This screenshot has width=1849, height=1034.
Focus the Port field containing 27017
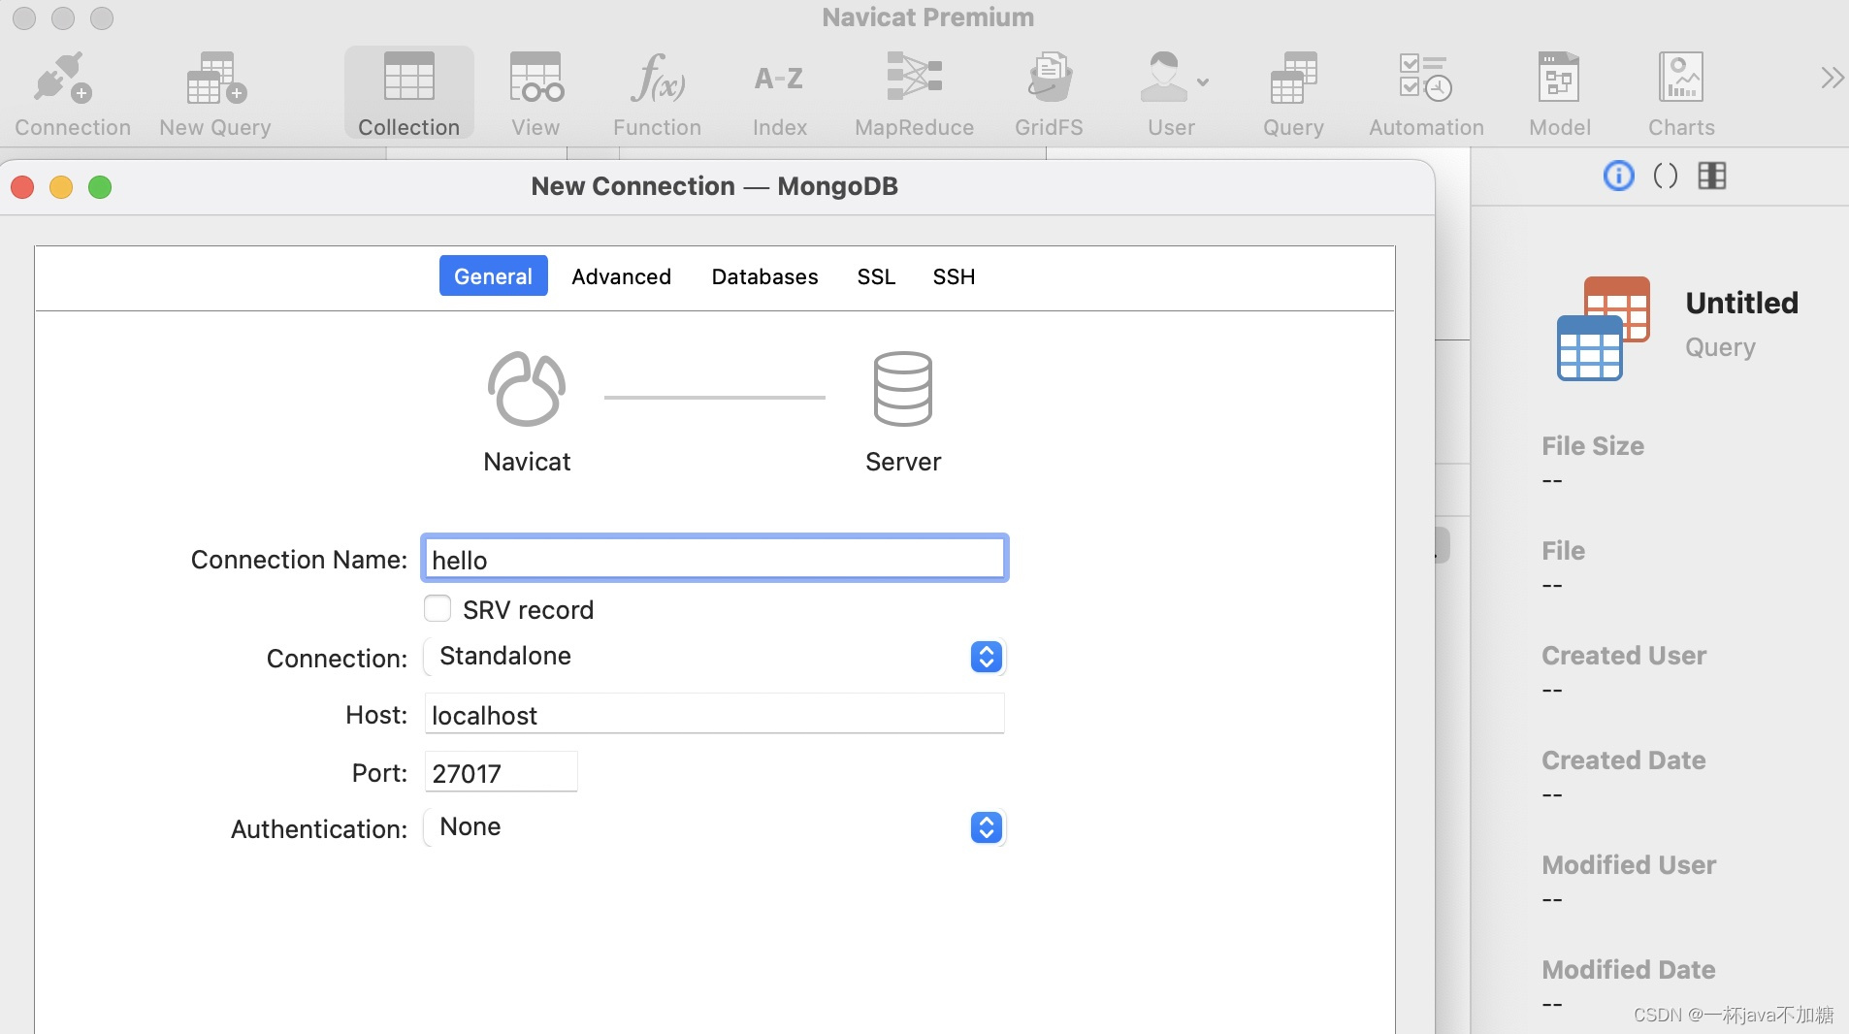pos(501,772)
